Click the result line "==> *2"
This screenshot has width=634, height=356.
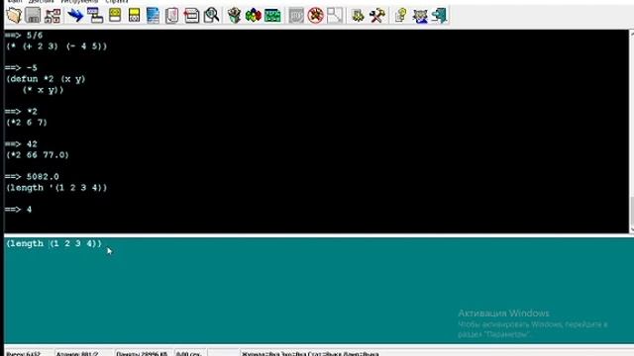point(21,112)
